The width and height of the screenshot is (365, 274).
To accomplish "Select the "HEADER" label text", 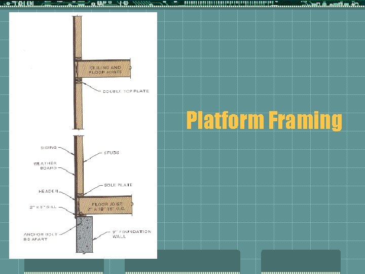I will pyautogui.click(x=48, y=191).
